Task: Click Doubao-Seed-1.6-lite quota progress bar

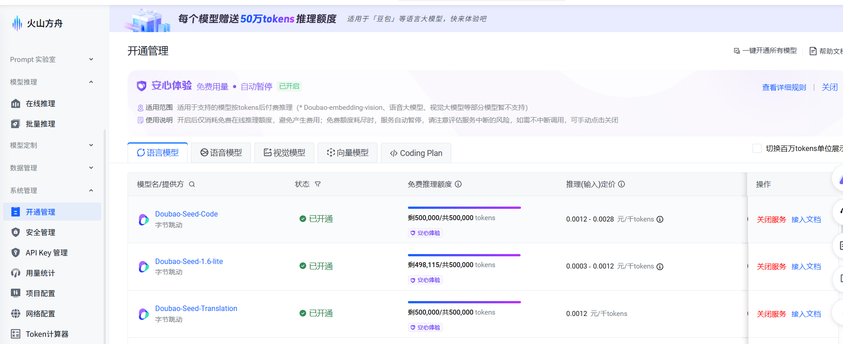Action: coord(464,255)
